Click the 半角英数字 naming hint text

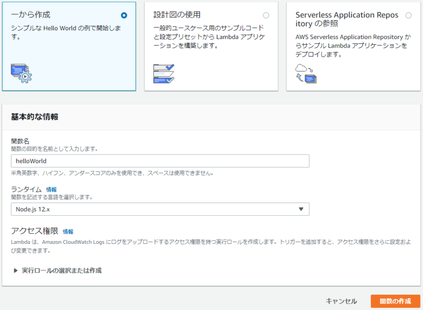pos(112,173)
